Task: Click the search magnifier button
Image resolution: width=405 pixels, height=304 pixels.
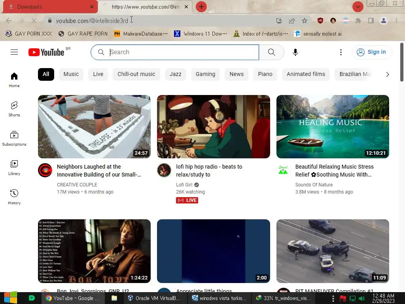Action: [x=271, y=52]
